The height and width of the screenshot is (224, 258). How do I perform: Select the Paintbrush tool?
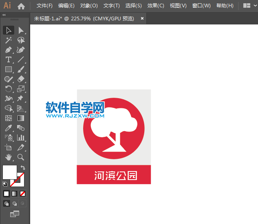[x=21, y=69]
